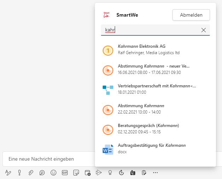Open the GIF picker
The width and height of the screenshot is (222, 179).
[x=65, y=173]
